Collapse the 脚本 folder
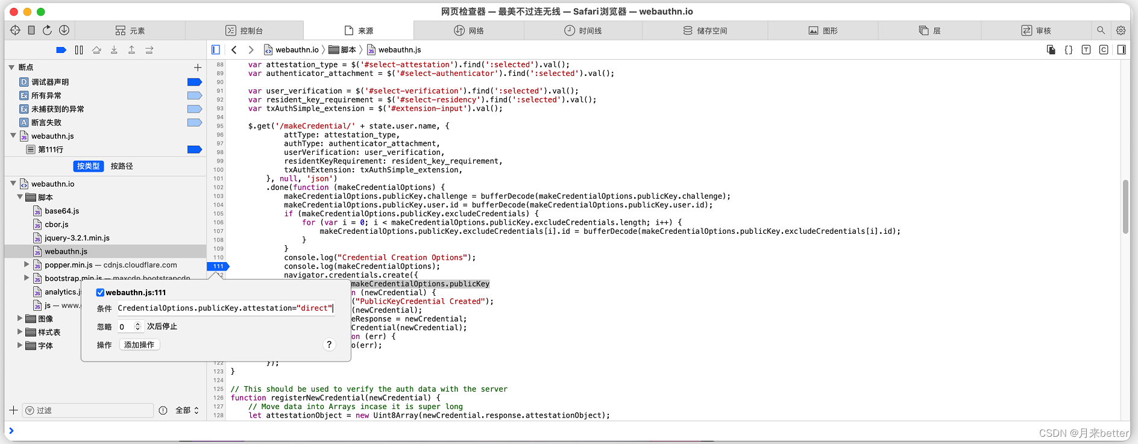The height and width of the screenshot is (444, 1138). tap(20, 197)
